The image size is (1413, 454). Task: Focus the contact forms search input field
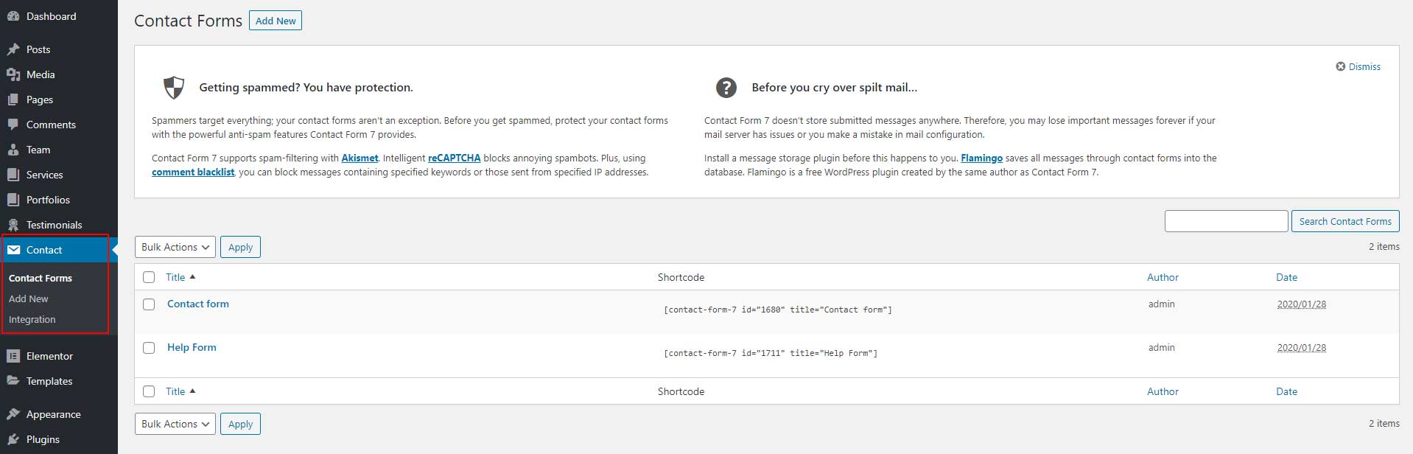coord(1226,221)
